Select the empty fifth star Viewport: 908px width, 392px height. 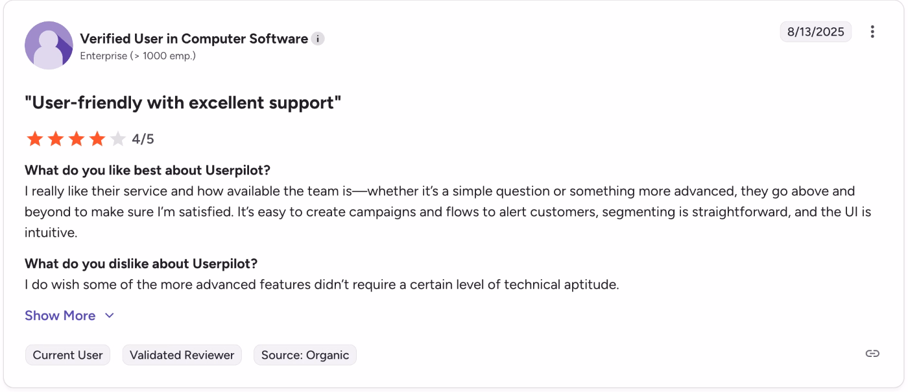tap(117, 138)
